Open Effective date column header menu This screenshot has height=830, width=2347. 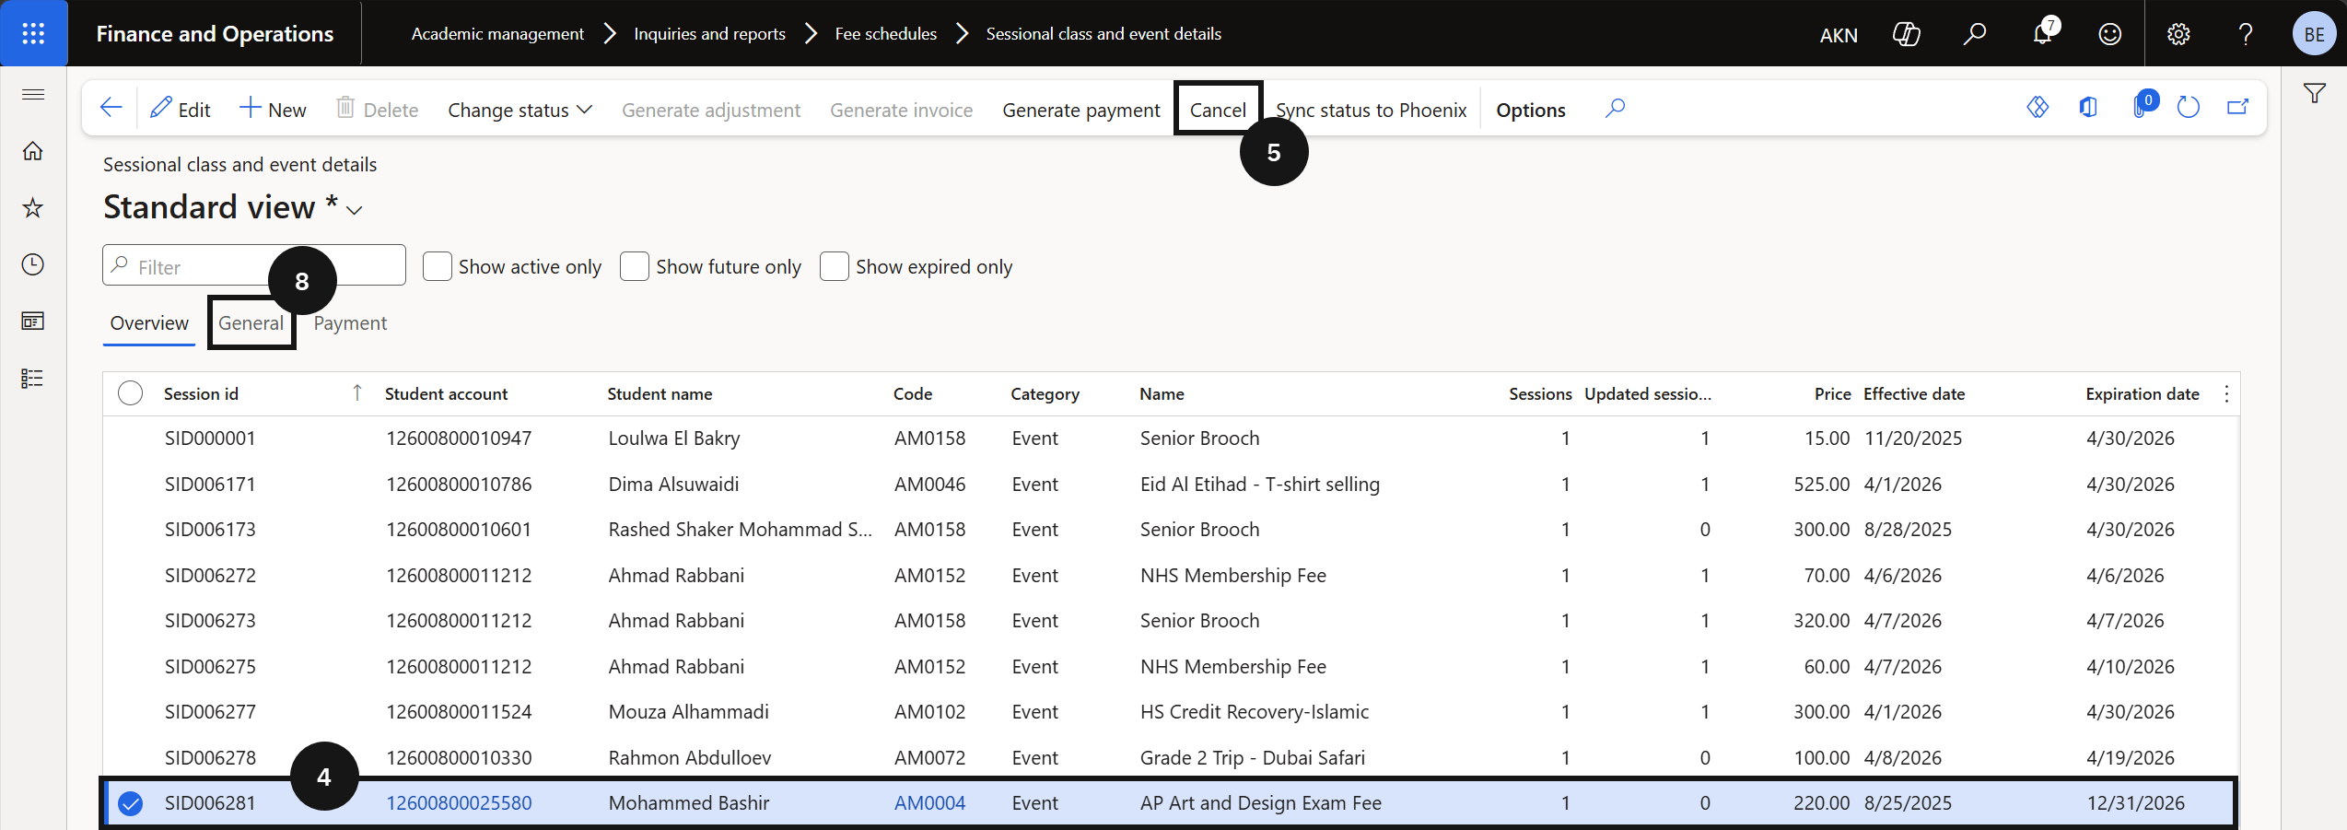1914,394
